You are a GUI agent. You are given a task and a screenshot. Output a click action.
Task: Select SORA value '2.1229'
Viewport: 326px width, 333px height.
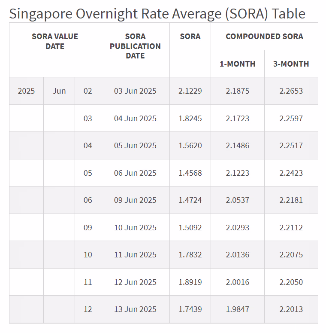tap(190, 91)
